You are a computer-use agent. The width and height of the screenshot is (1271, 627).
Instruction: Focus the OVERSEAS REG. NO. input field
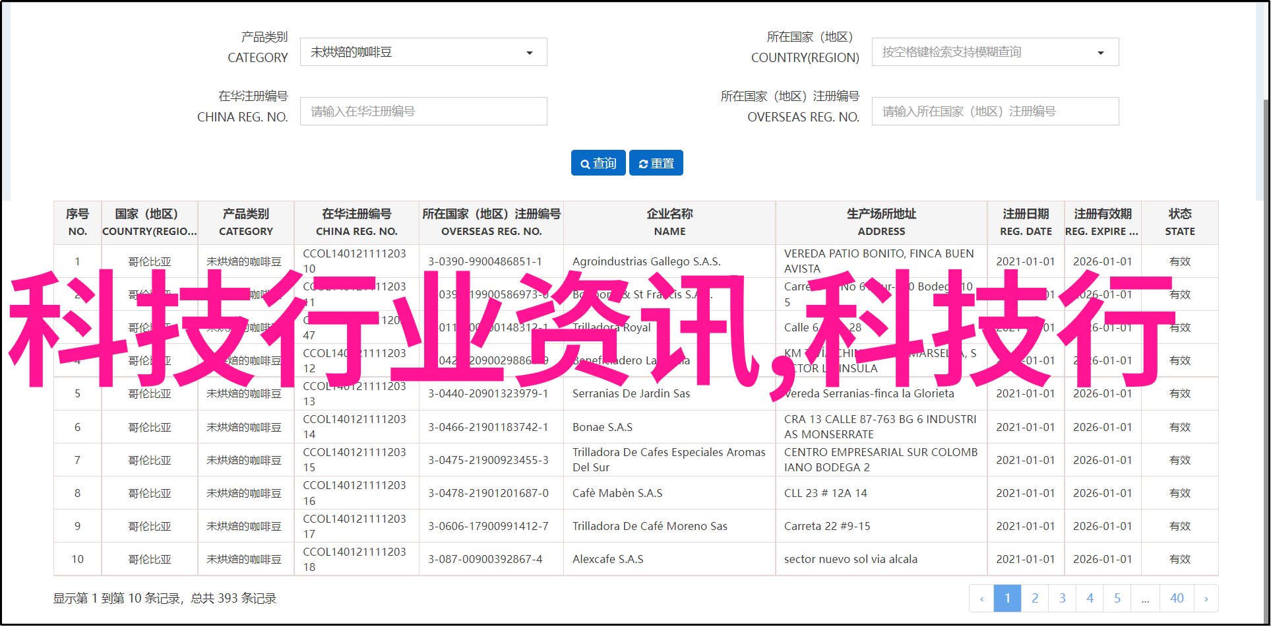(x=995, y=112)
